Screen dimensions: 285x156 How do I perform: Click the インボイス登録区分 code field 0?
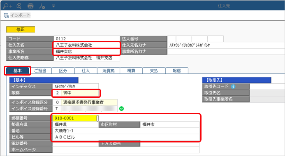[x=57, y=102]
